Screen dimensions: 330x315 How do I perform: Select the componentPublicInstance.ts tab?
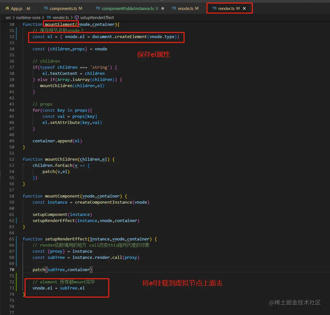pos(128,8)
